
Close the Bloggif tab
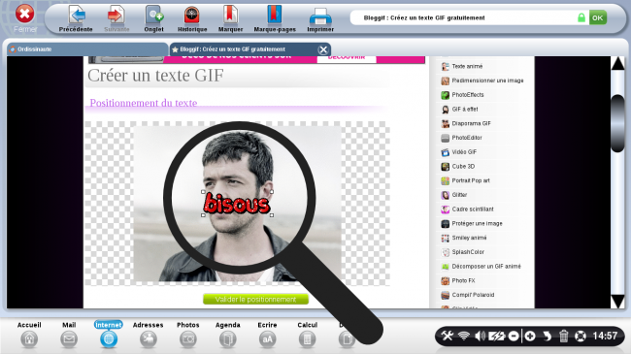pos(322,49)
